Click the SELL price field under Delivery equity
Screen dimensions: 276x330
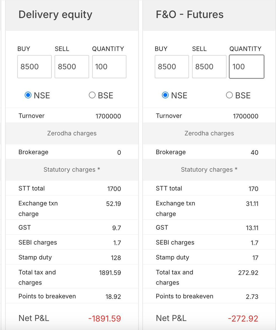click(x=72, y=67)
